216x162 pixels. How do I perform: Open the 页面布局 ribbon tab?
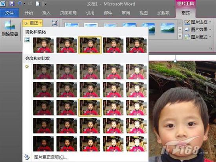tap(68, 13)
